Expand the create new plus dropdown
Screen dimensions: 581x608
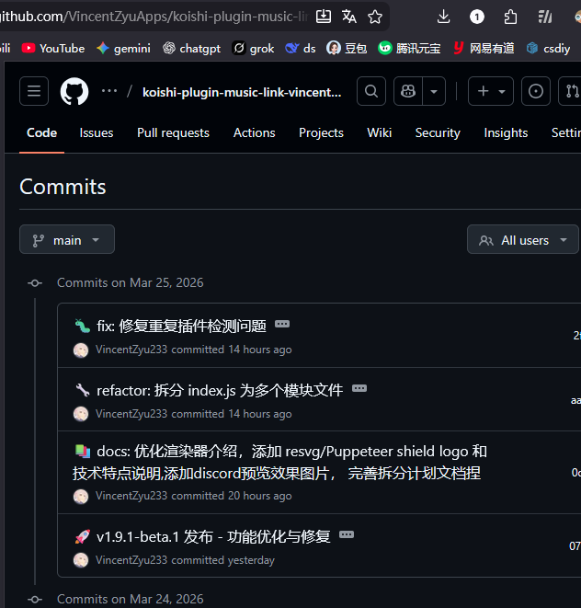click(492, 91)
